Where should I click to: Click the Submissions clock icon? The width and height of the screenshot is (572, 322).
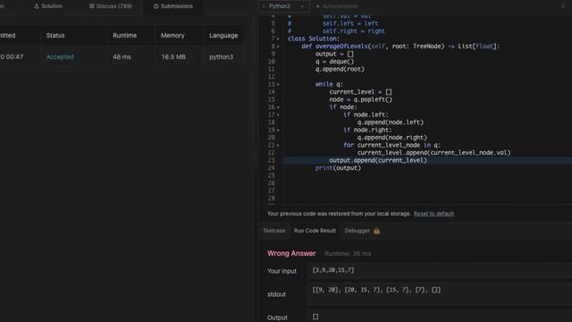[x=156, y=6]
